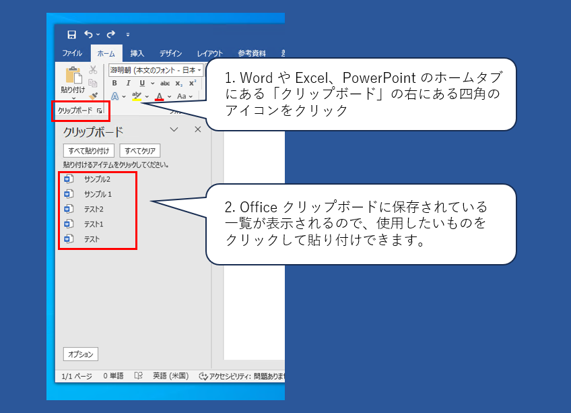Click the Redo arrow icon

(x=110, y=34)
